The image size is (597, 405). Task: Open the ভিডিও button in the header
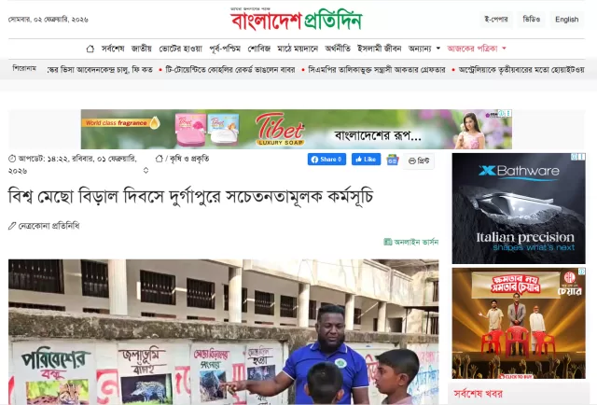531,20
